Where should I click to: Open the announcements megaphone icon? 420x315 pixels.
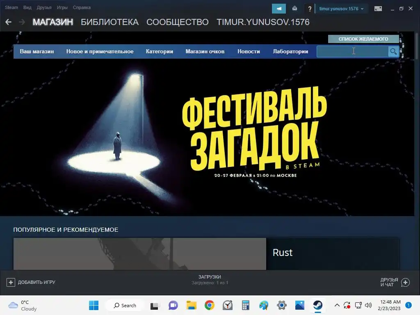pos(279,9)
